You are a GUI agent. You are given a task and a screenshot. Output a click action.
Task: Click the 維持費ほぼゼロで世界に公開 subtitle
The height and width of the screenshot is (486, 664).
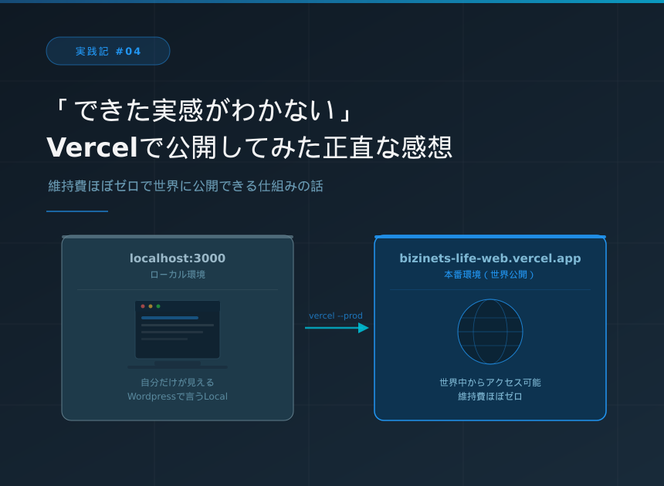[x=185, y=186]
